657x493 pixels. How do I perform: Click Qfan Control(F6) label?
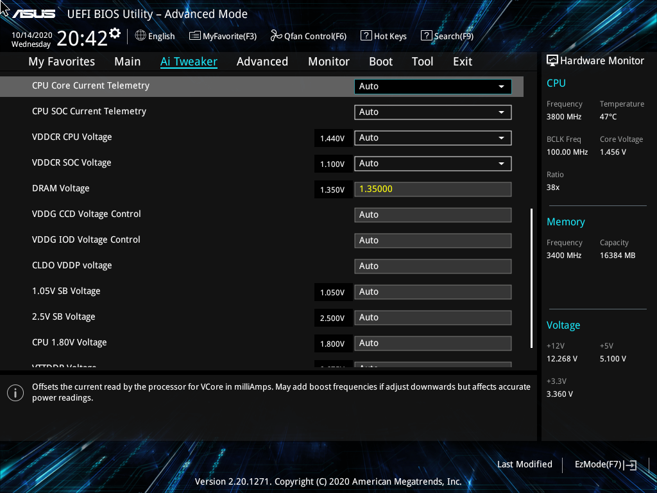pyautogui.click(x=315, y=37)
